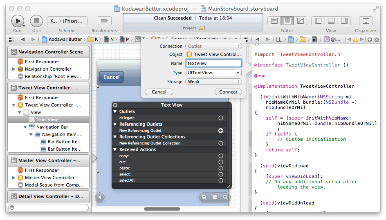This screenshot has height=220, width=386.
Task: Click the .m file icon in the assistant jump bar
Action: pyautogui.click(x=314, y=39)
